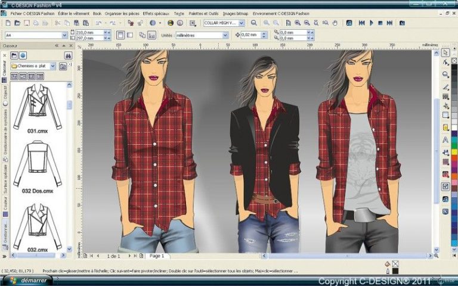Screen dimensions: 458x286
Task: Toggle landscape page orientation button
Action: 129,35
